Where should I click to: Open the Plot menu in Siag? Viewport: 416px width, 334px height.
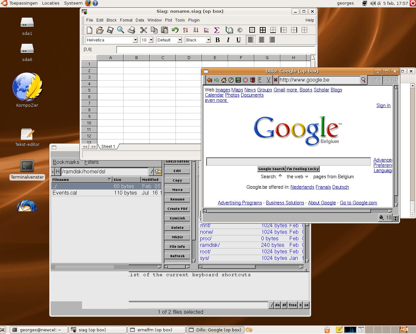[x=169, y=20]
